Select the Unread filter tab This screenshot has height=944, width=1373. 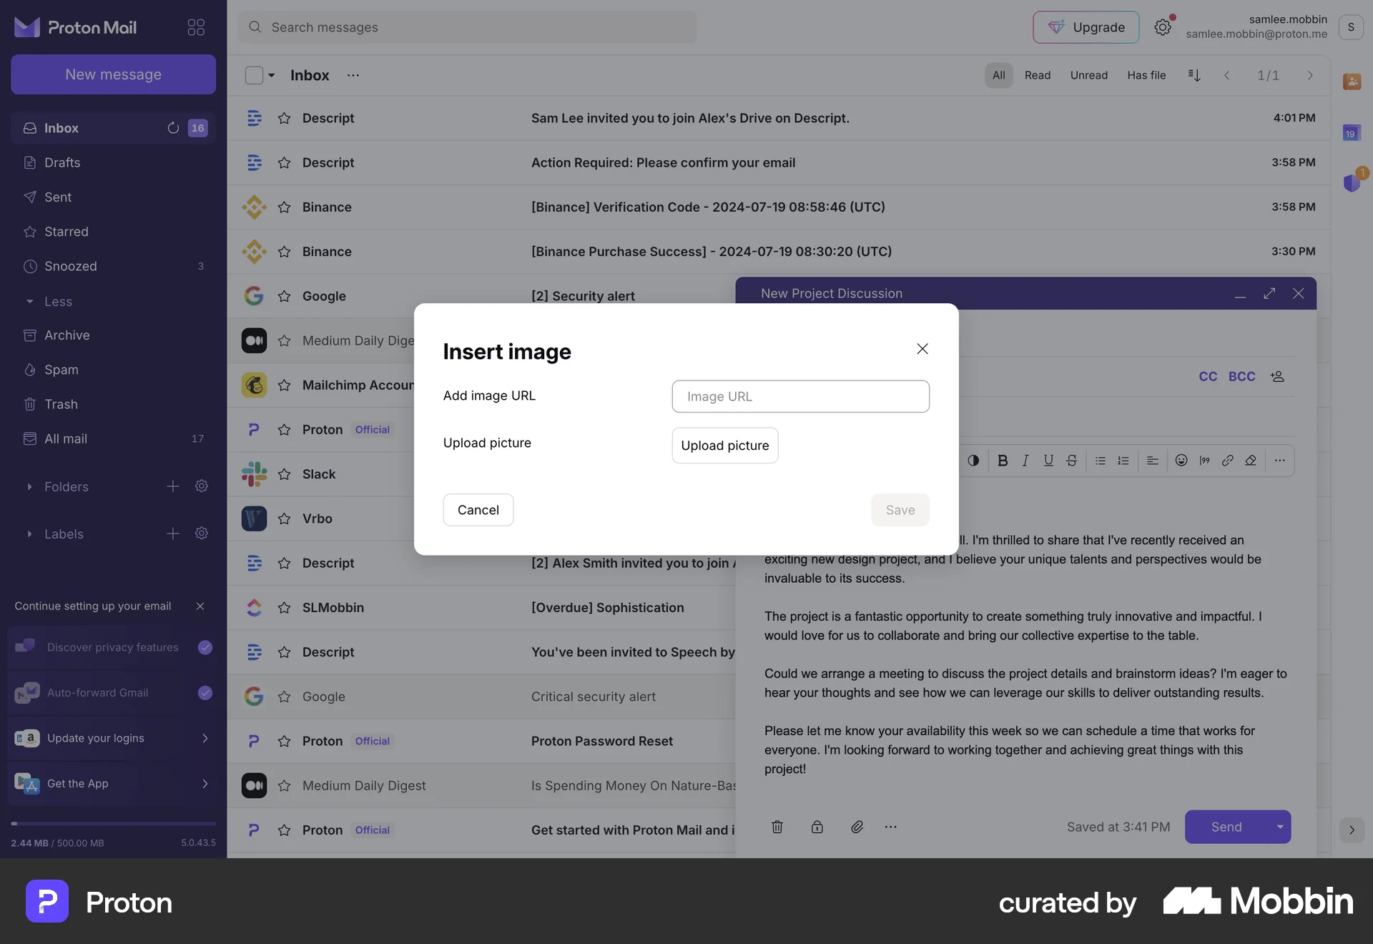[1088, 75]
